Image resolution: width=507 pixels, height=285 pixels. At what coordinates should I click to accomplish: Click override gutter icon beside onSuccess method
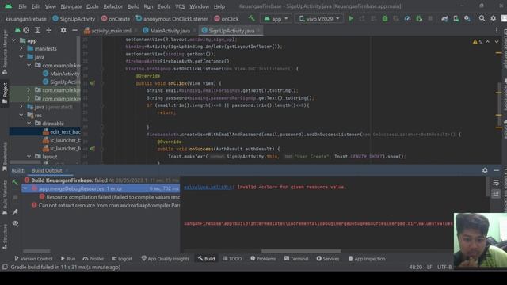coord(93,149)
